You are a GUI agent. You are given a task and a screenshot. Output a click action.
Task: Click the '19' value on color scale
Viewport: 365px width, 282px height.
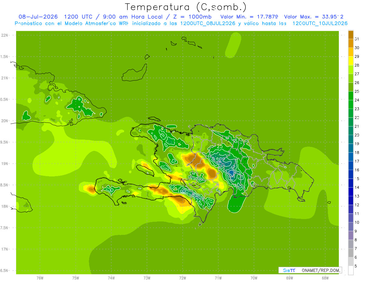[x=357, y=144]
